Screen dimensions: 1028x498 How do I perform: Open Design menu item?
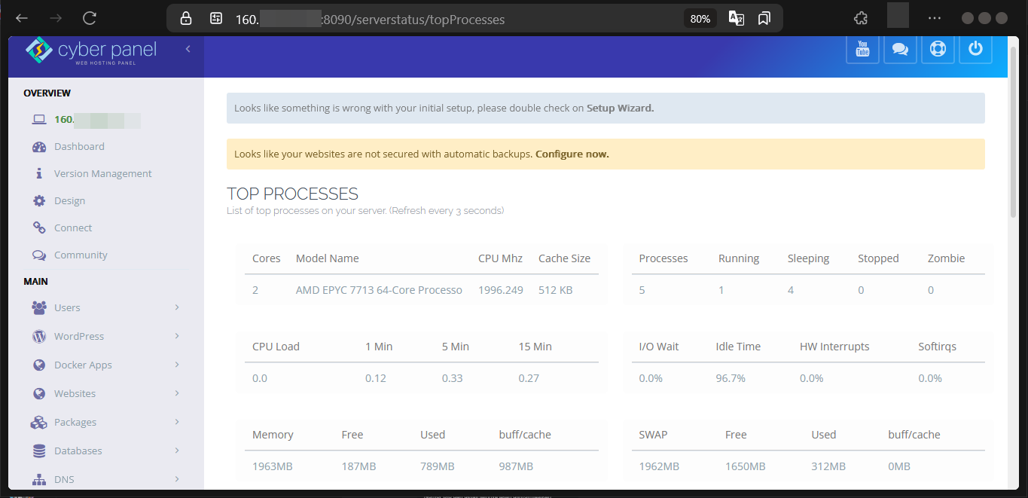click(x=69, y=201)
